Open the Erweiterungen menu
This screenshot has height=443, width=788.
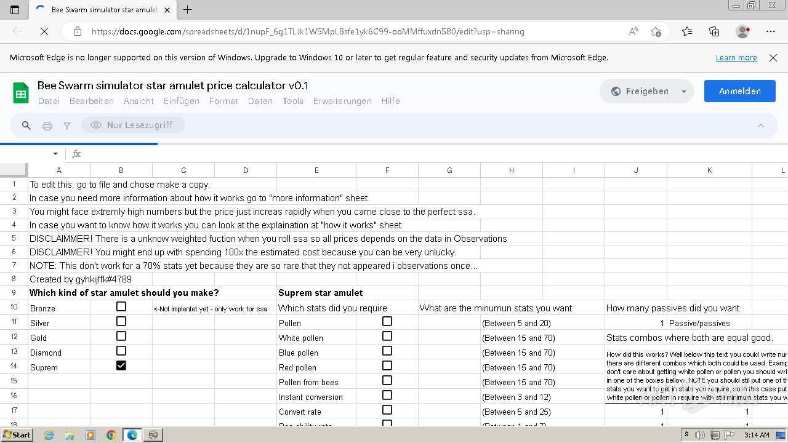(342, 101)
